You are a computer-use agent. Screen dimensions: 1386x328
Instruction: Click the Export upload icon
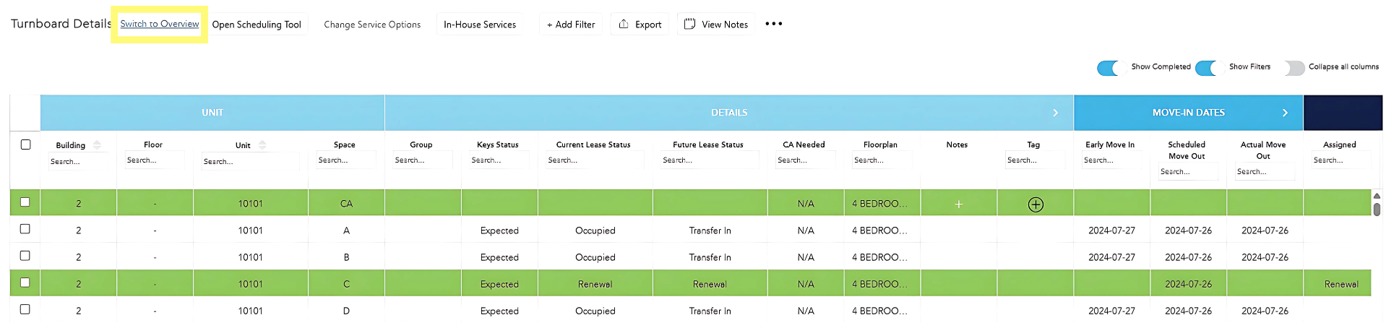(x=624, y=25)
